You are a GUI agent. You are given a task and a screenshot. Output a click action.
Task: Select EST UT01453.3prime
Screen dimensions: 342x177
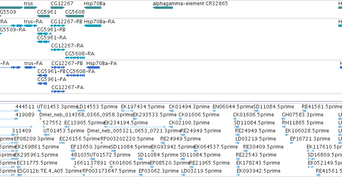(x=57, y=107)
